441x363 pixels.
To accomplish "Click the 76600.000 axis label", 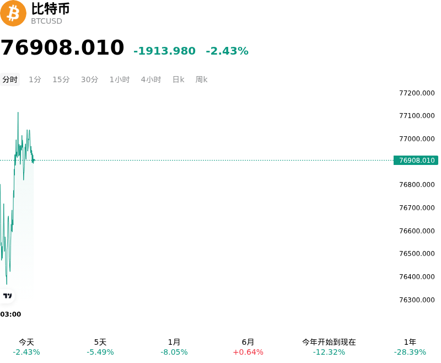I will (417, 231).
